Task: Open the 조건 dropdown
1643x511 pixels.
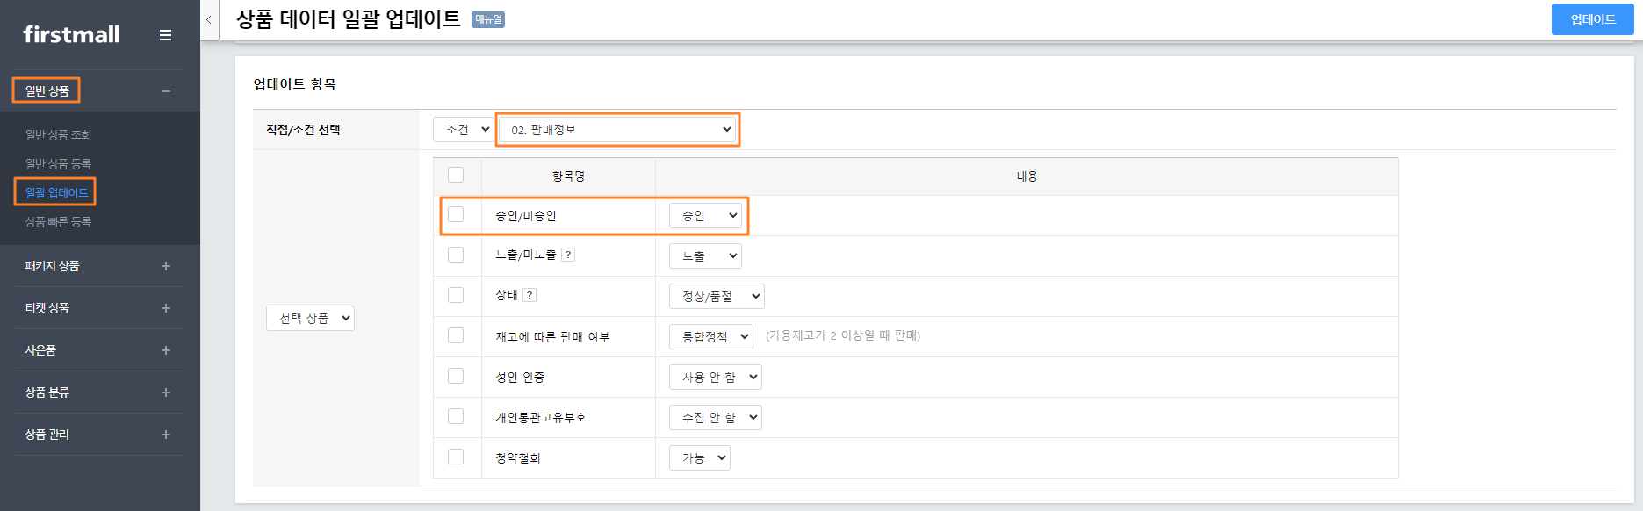Action: coord(464,129)
